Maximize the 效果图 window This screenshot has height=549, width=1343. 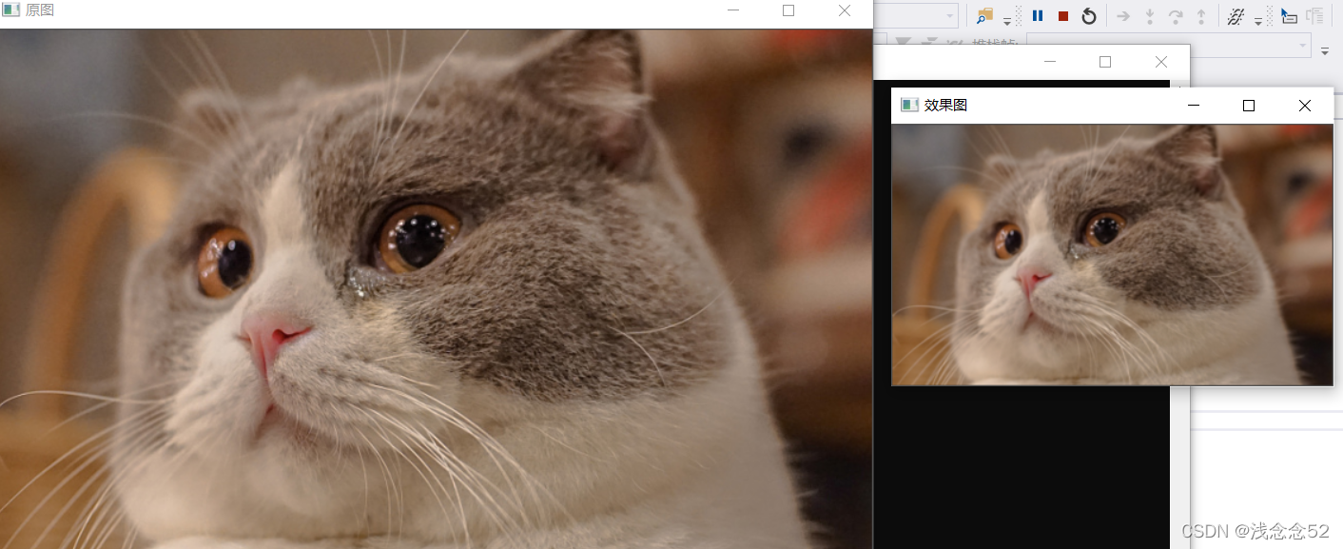(1249, 106)
